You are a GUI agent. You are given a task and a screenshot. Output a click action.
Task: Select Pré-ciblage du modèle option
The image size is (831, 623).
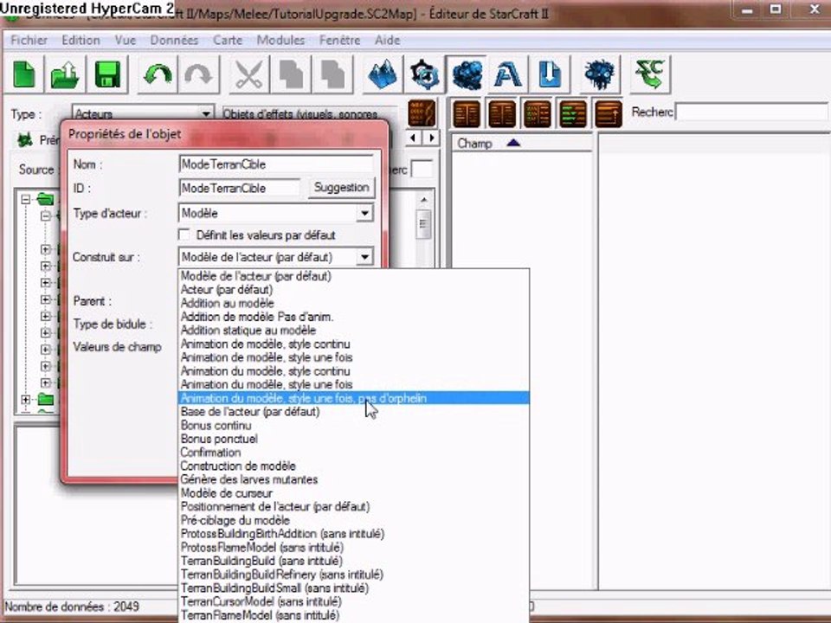point(353,520)
